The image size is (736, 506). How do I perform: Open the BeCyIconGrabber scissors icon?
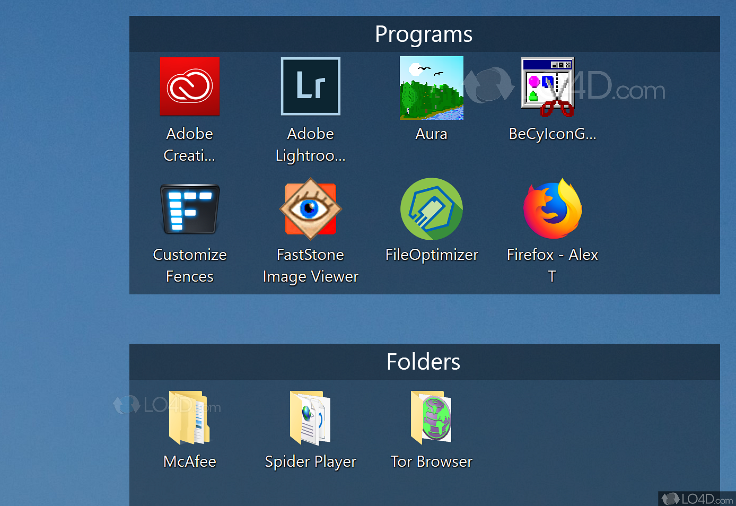pyautogui.click(x=548, y=87)
